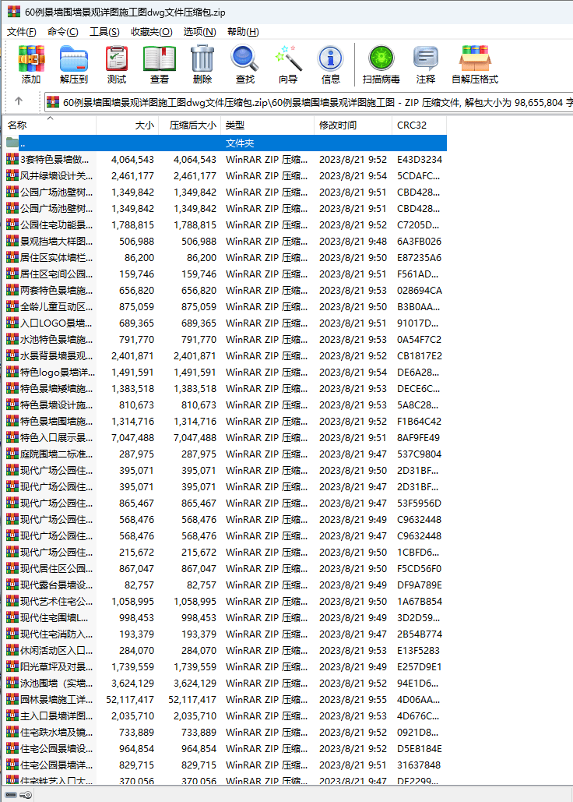
Task: Sort by the 大小 column header
Action: coord(127,125)
